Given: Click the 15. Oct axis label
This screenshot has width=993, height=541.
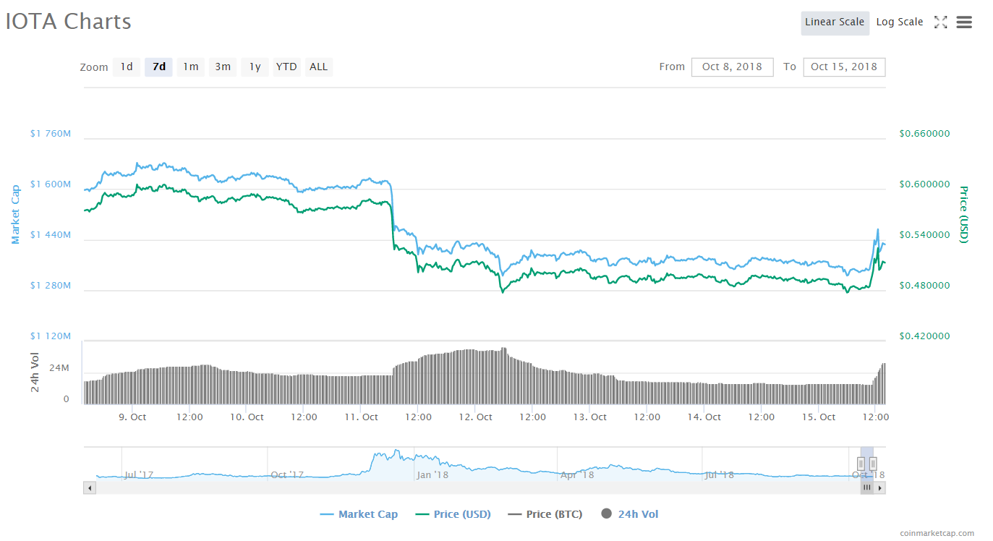Looking at the screenshot, I should tap(819, 417).
